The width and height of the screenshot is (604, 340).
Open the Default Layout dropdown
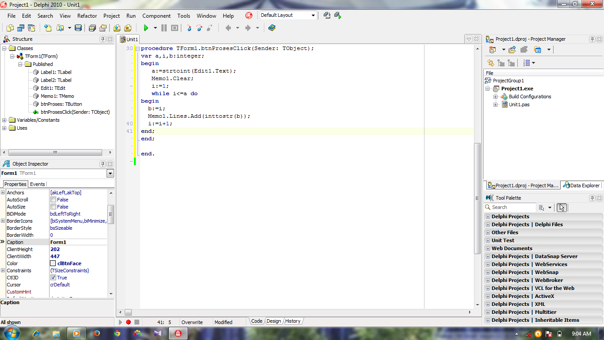tap(313, 15)
